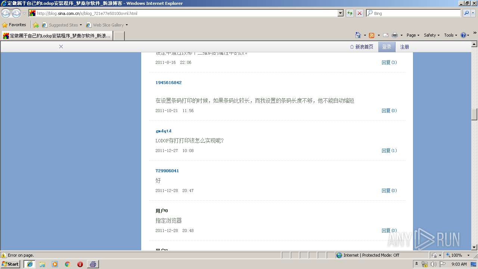Open the red Opera icon on the taskbar
This screenshot has height=269, width=478.
pyautogui.click(x=80, y=264)
